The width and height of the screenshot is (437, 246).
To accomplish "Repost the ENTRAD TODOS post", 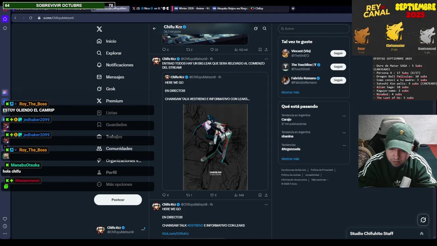I will click(189, 195).
